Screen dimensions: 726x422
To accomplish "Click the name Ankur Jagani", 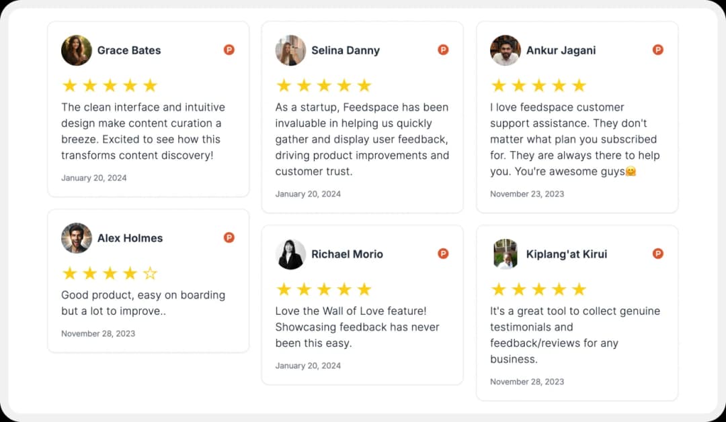I will click(561, 50).
